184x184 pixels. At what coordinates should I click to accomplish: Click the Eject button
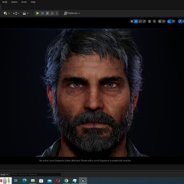pos(52,13)
